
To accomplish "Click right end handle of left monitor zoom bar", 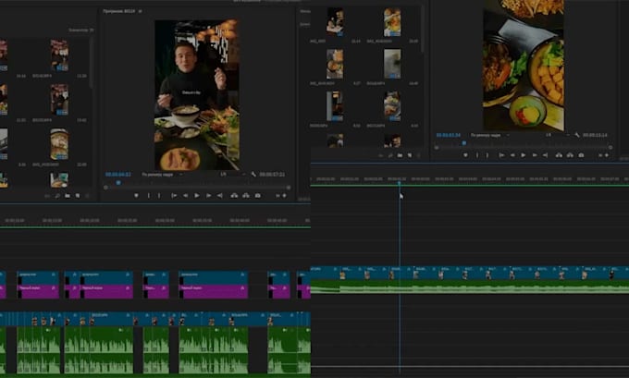I will pyautogui.click(x=288, y=188).
